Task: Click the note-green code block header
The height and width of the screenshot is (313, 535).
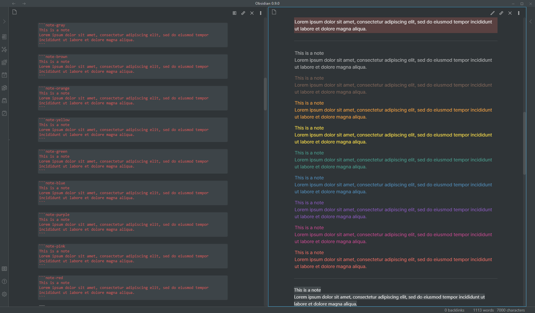Action: point(53,152)
